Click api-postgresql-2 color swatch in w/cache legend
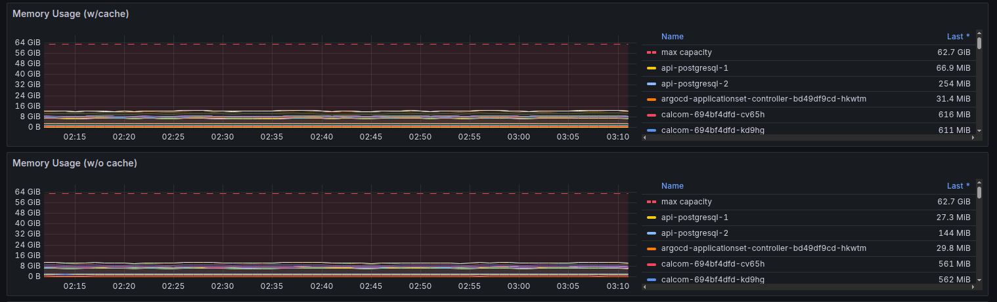 tap(652, 84)
